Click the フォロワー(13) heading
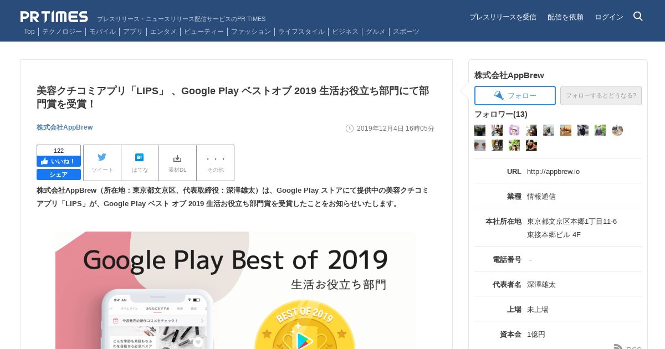Image resolution: width=665 pixels, height=349 pixels. click(x=501, y=114)
